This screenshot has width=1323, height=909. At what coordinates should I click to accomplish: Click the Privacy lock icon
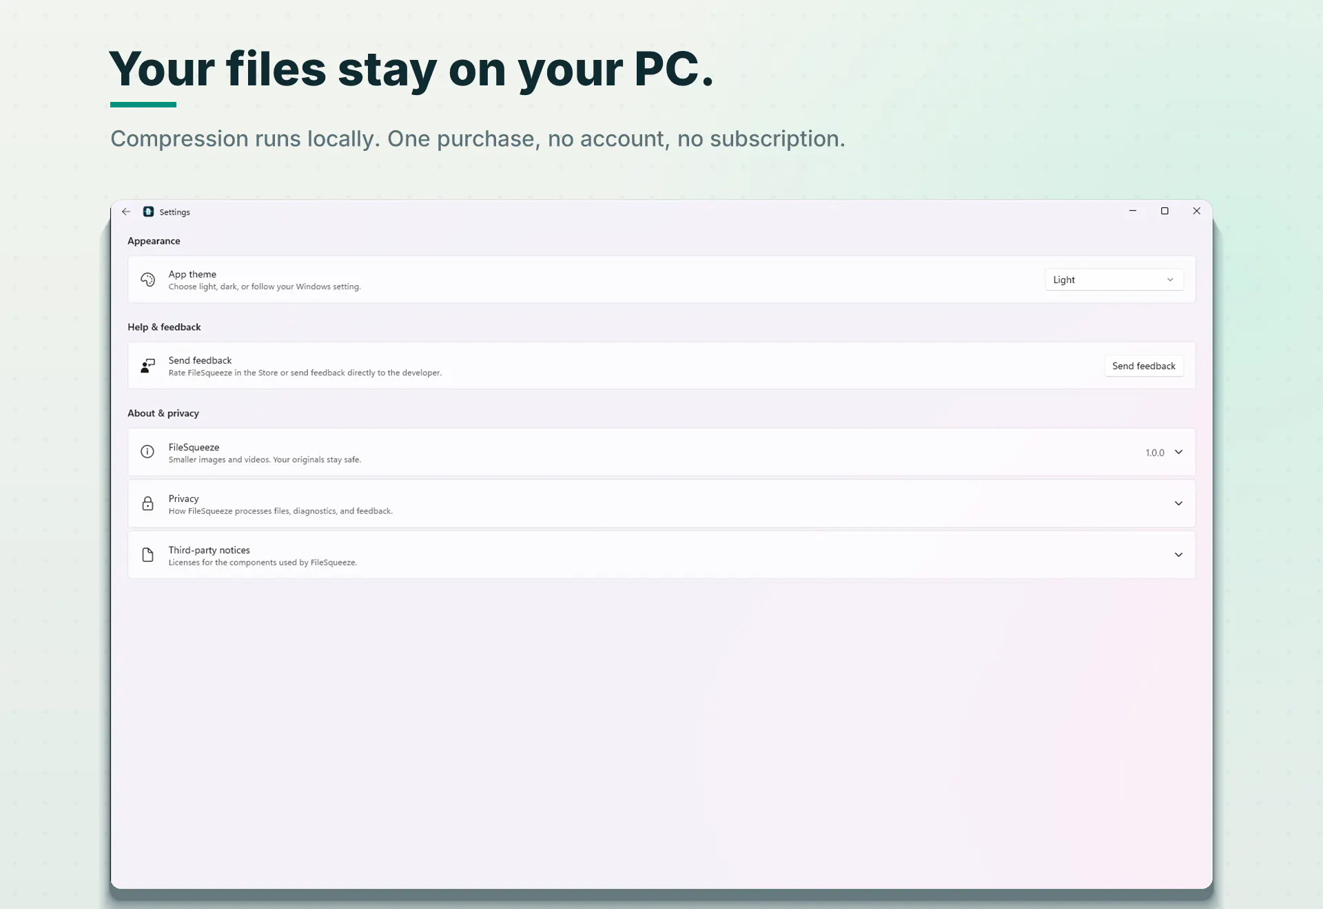pos(147,503)
